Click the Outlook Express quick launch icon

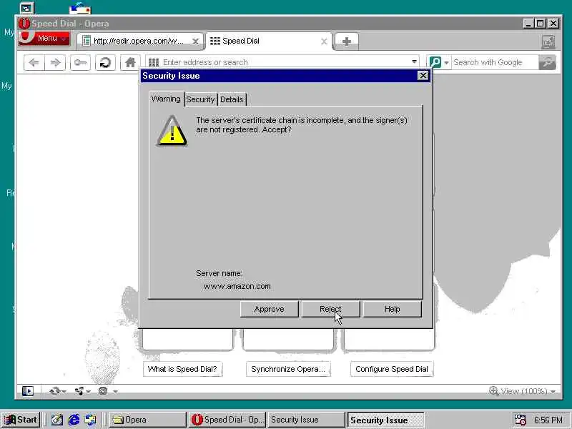(x=91, y=420)
